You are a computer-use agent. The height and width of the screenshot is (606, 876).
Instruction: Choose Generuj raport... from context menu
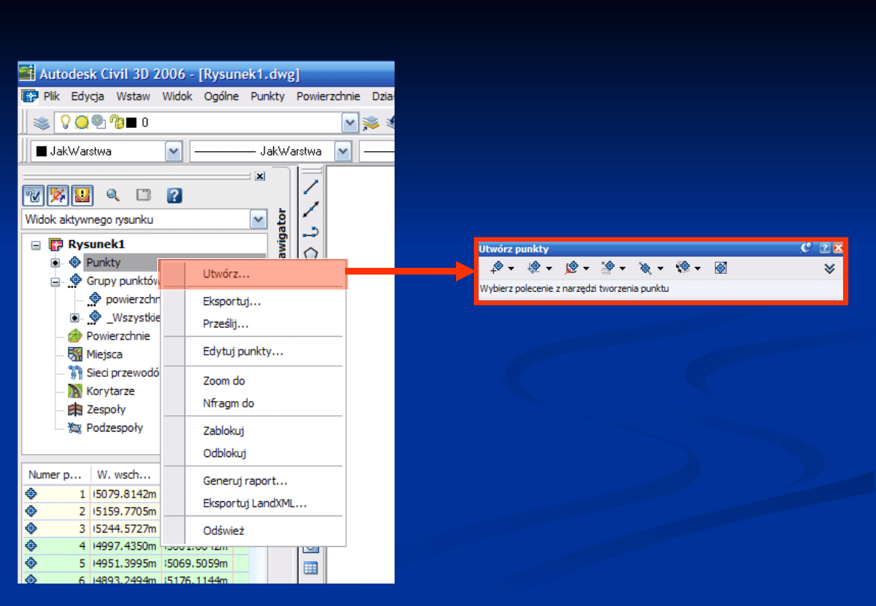coord(255,481)
